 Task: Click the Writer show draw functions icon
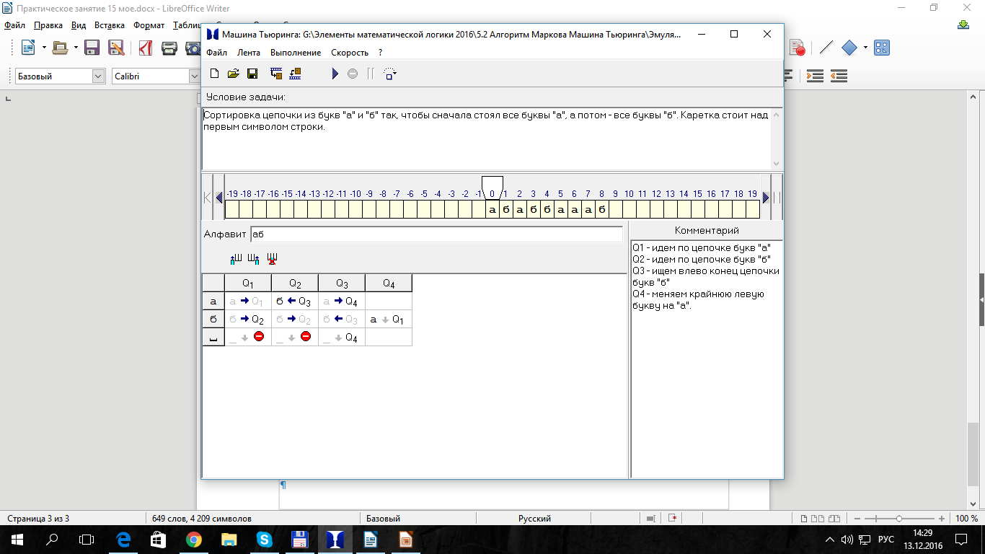pos(882,48)
